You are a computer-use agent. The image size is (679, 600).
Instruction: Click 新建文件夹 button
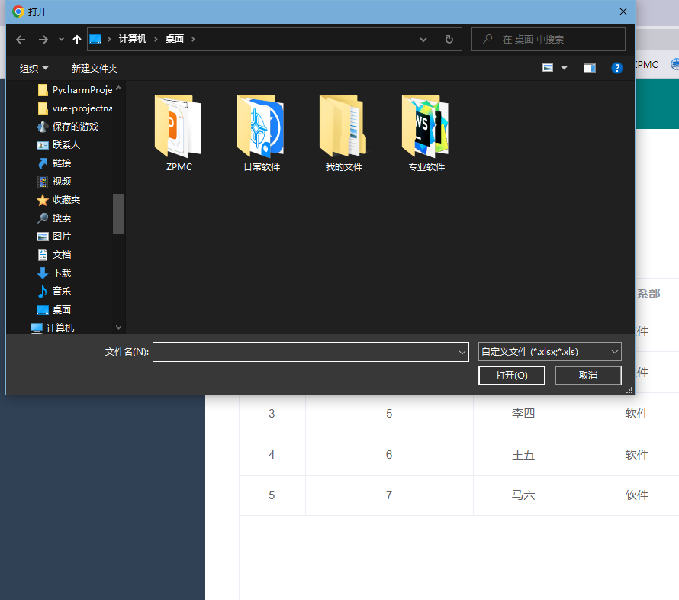[95, 69]
